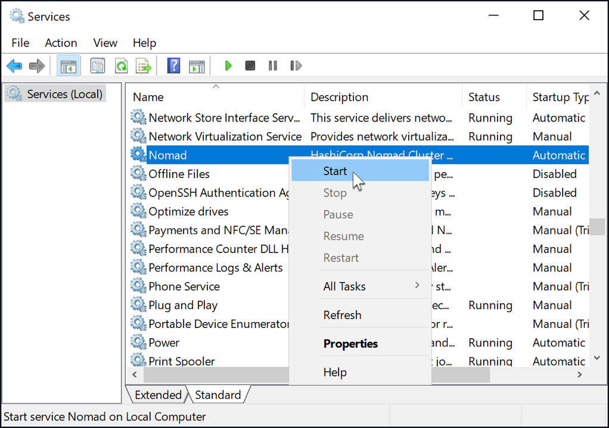Click the Back arrow in the toolbar
Image resolution: width=609 pixels, height=428 pixels.
(14, 65)
